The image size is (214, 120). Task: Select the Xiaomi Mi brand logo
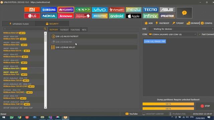[32, 10]
